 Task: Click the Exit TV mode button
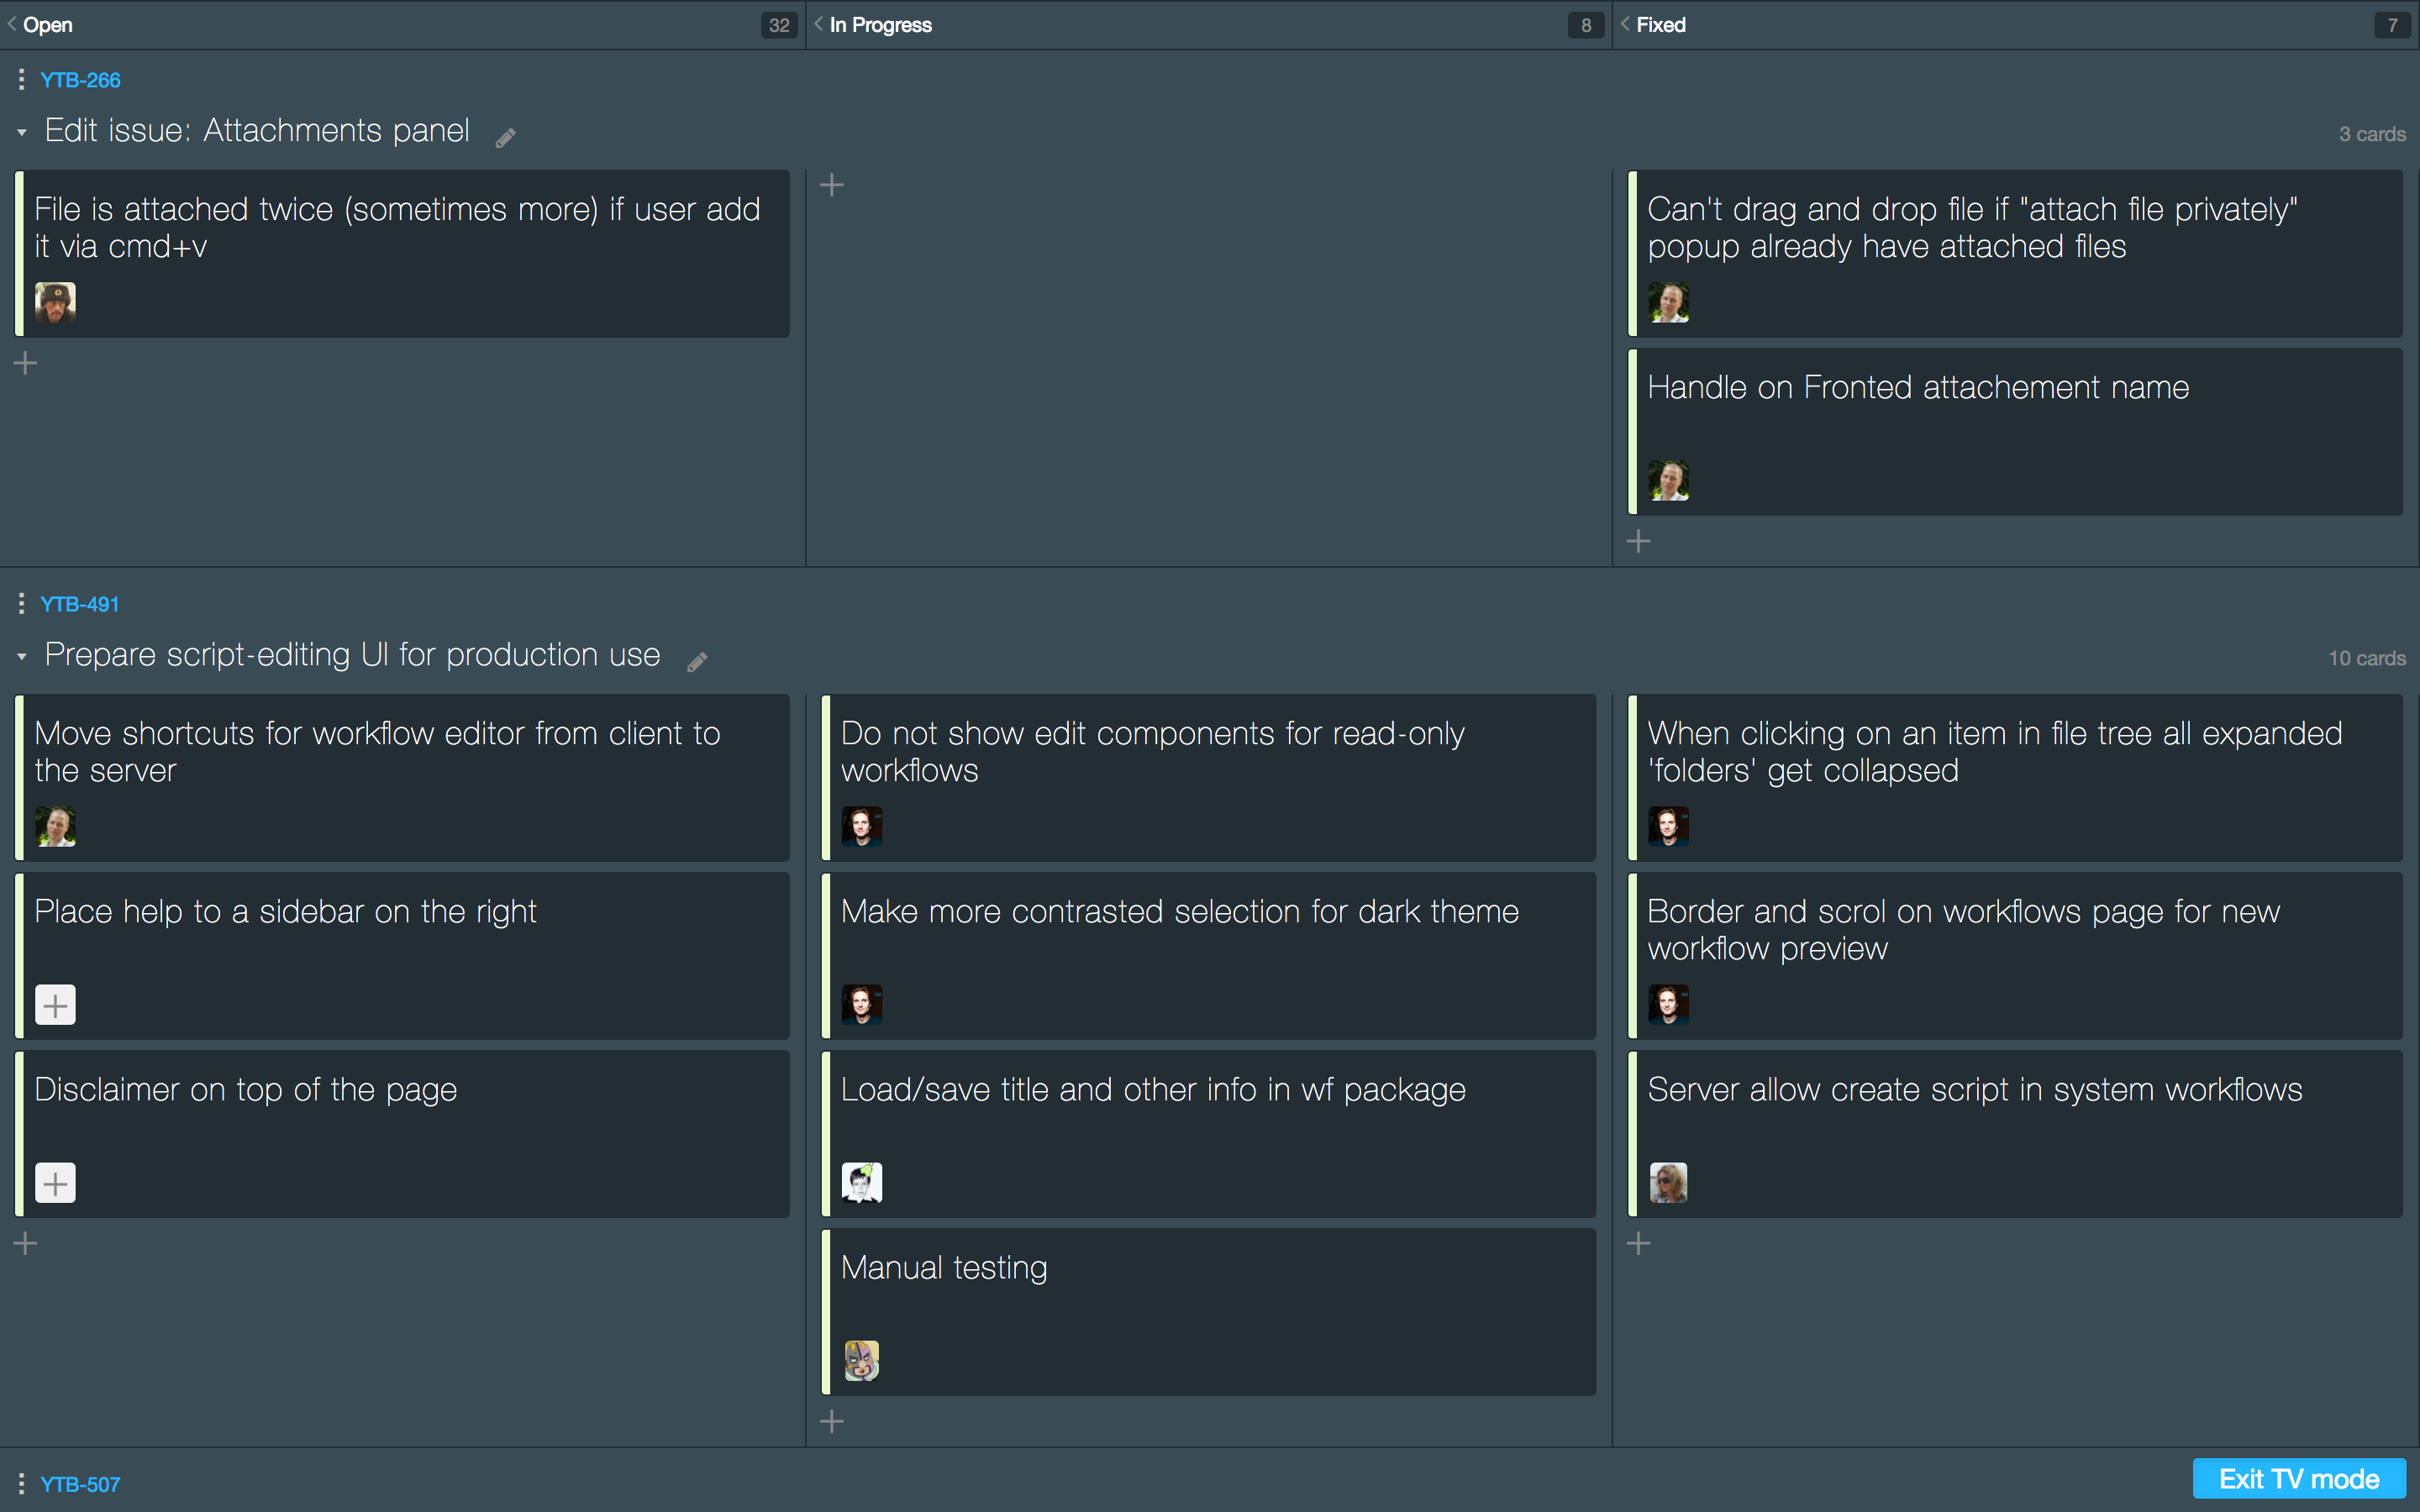tap(2298, 1478)
